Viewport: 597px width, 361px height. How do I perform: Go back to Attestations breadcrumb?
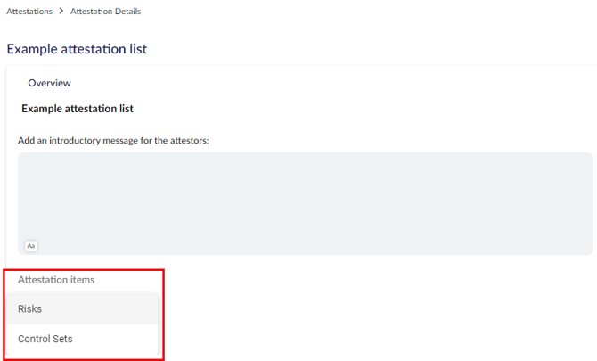point(29,12)
